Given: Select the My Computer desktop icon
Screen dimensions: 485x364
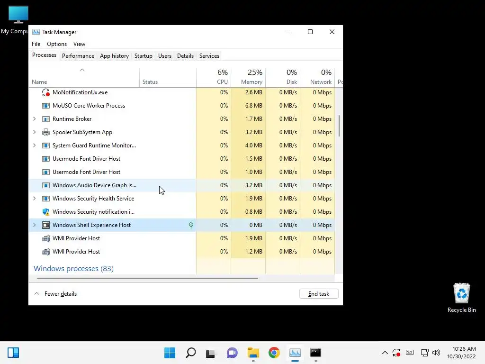Looking at the screenshot, I should pos(18,19).
